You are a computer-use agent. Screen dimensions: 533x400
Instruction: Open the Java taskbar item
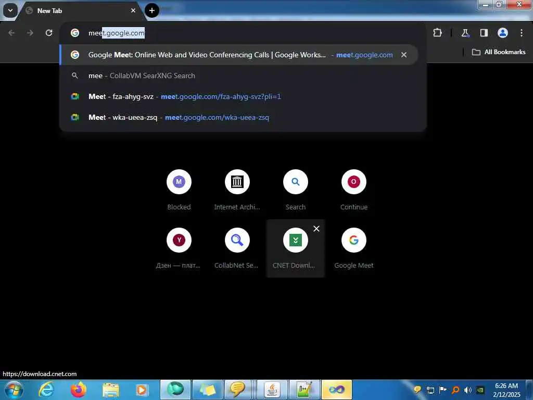coord(272,390)
